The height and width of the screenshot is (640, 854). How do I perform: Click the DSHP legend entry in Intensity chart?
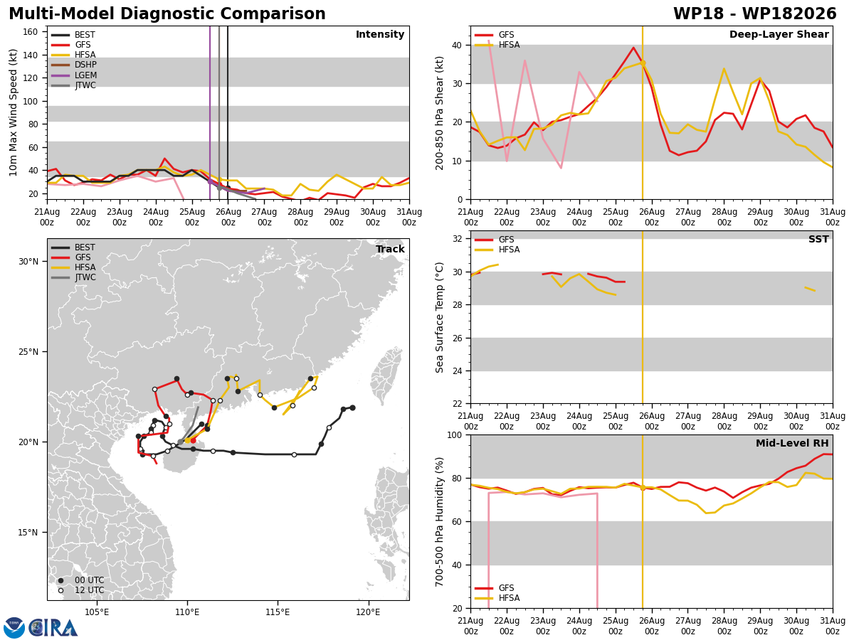[74, 65]
